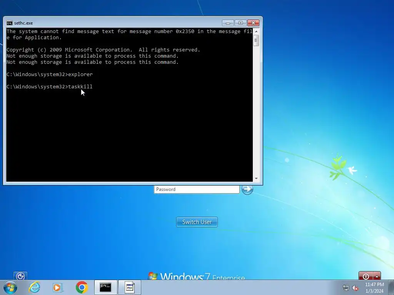The width and height of the screenshot is (394, 295).
Task: Open the second running program taskbar button
Action: click(x=129, y=287)
